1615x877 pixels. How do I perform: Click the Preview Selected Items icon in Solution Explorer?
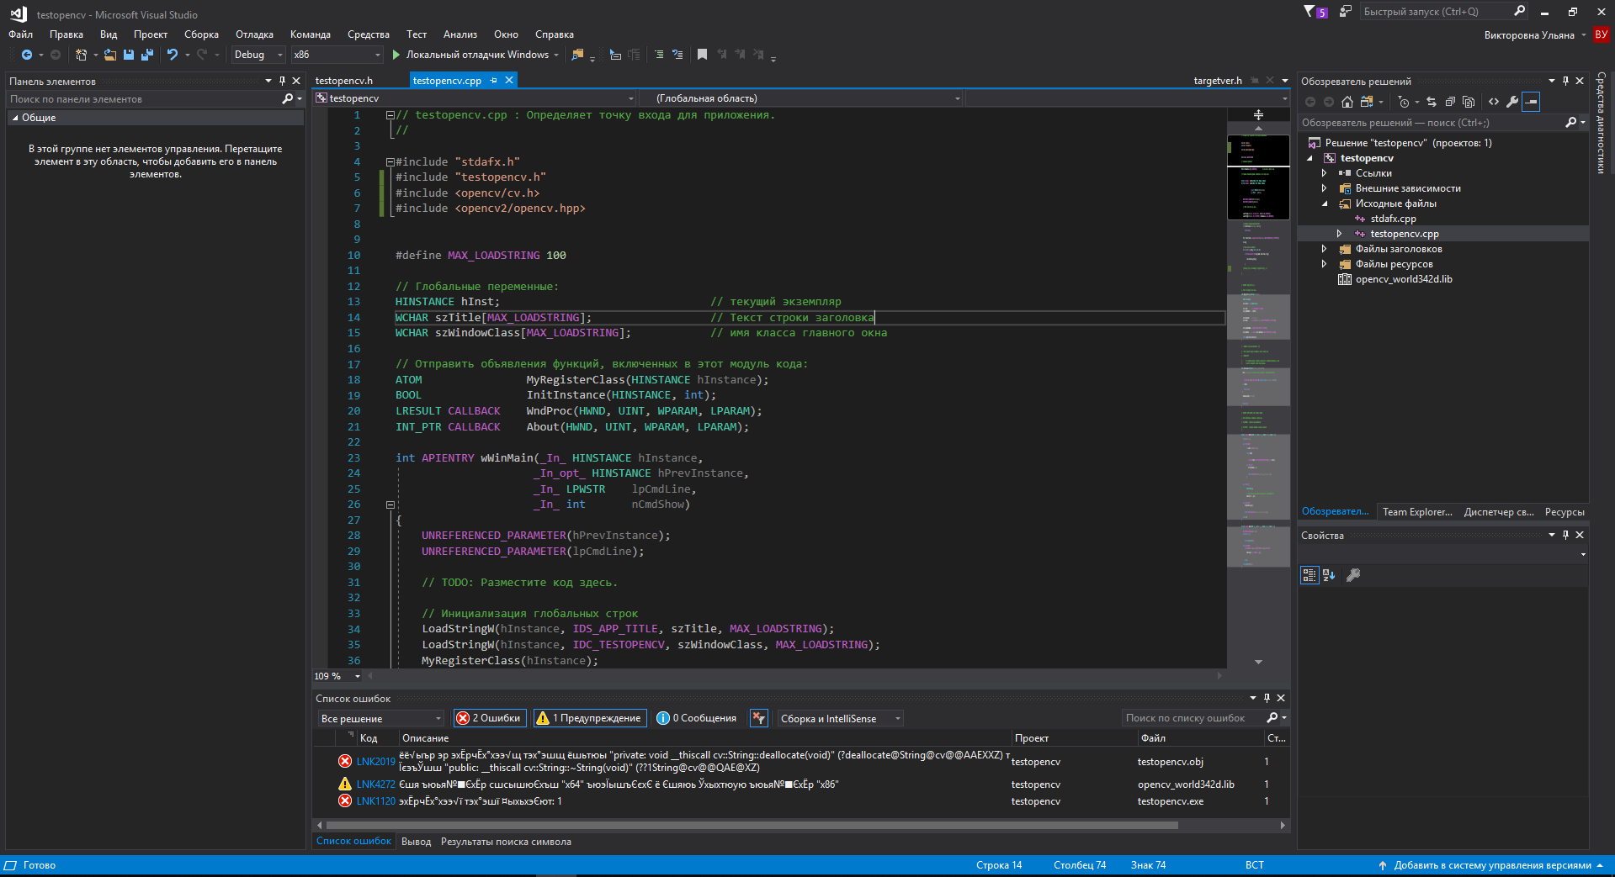(1531, 102)
